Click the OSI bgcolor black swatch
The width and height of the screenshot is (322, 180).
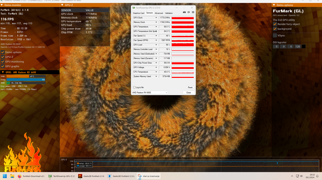[x=304, y=47]
